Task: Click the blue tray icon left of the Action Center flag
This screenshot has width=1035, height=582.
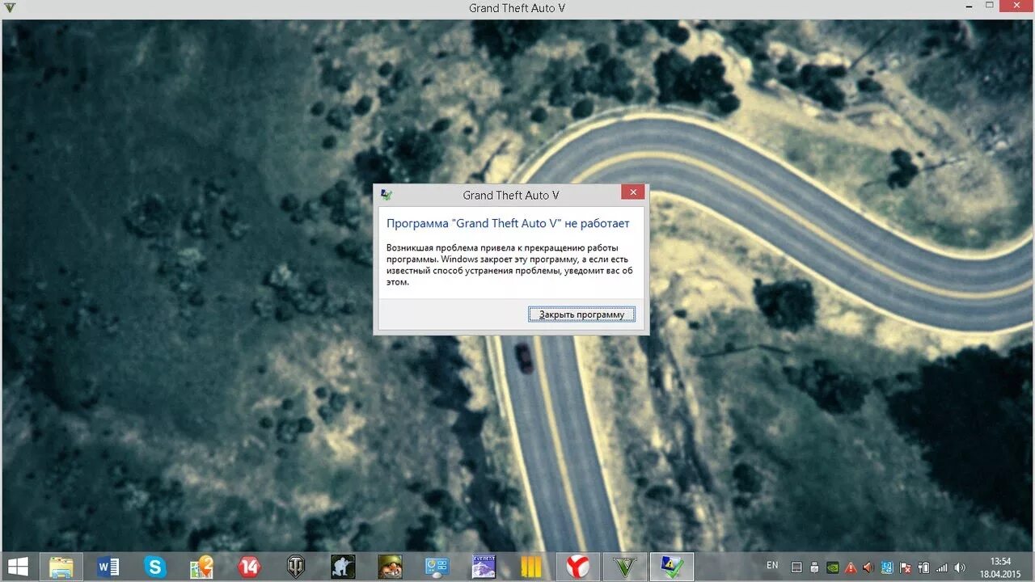Action: 887,567
